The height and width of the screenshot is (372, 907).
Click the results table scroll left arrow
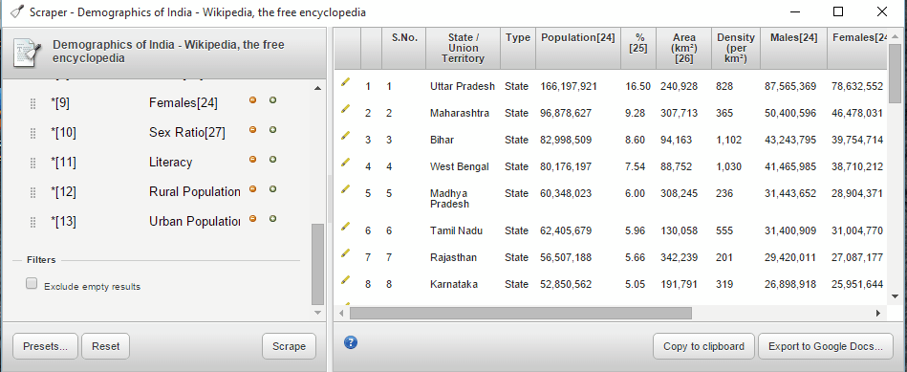point(341,313)
